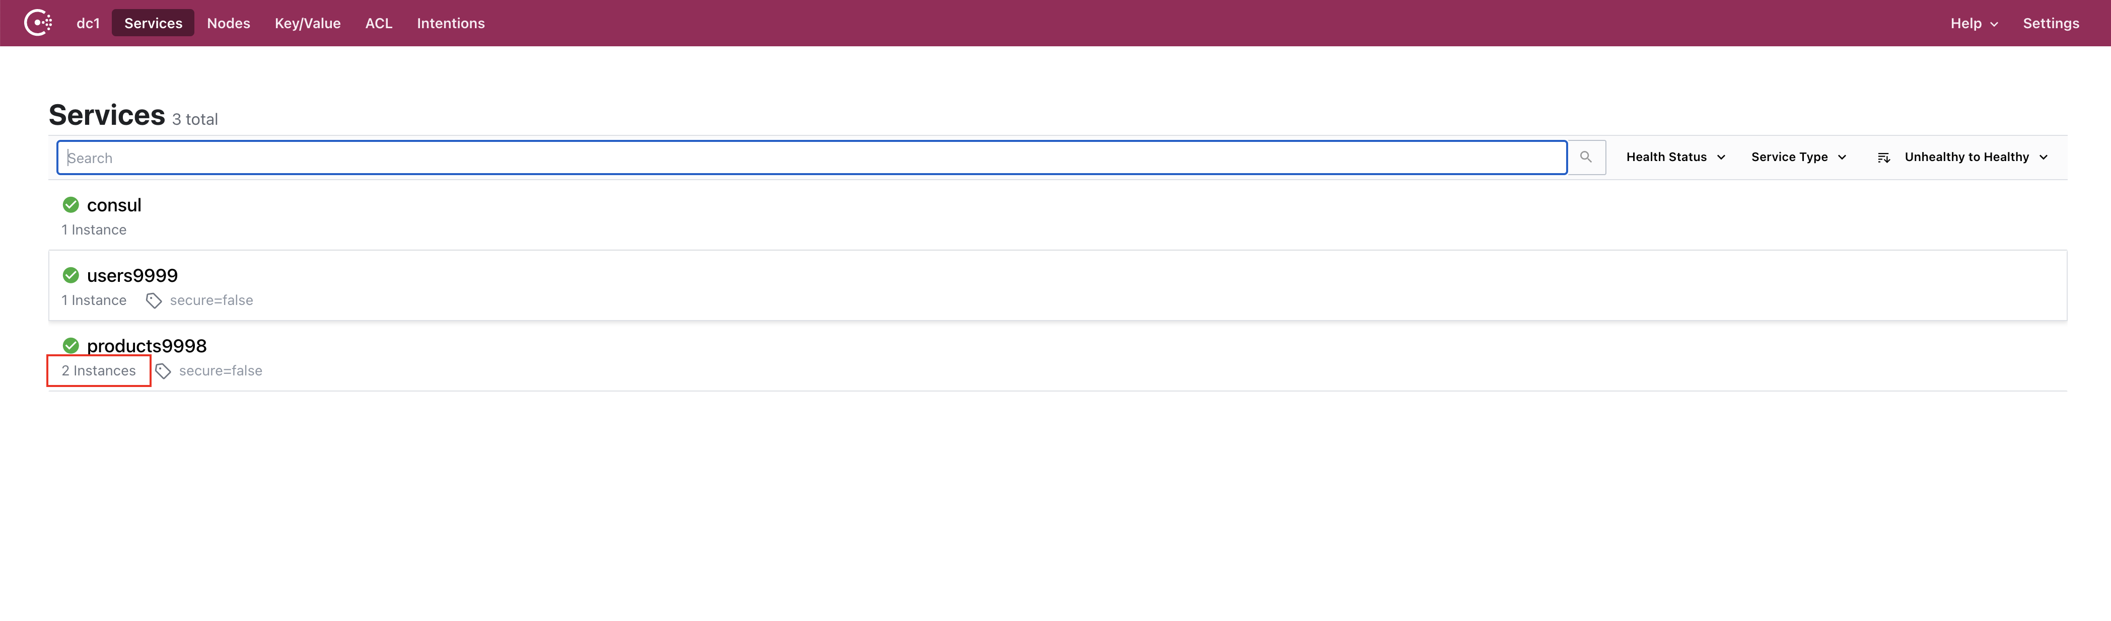Viewport: 2111px width, 621px height.
Task: Expand the Health Status filter
Action: pos(1675,158)
